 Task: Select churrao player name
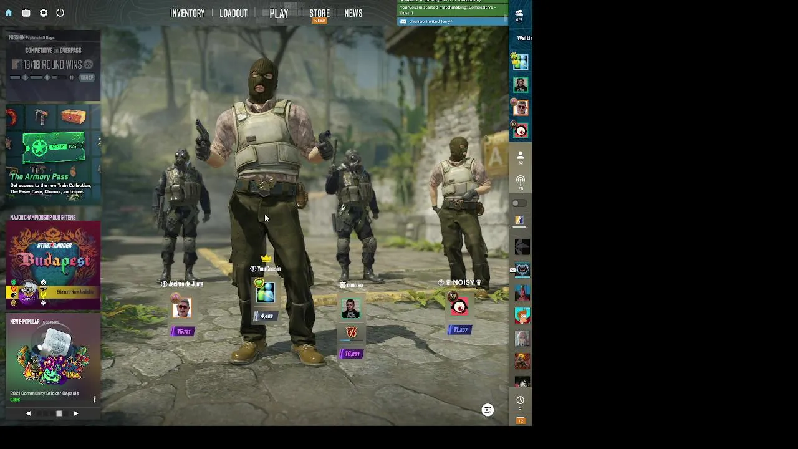[355, 285]
